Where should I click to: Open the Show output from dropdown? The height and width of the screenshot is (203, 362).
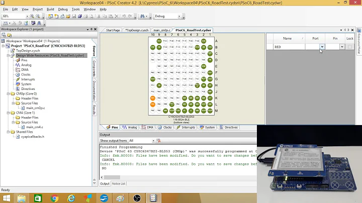153,141
